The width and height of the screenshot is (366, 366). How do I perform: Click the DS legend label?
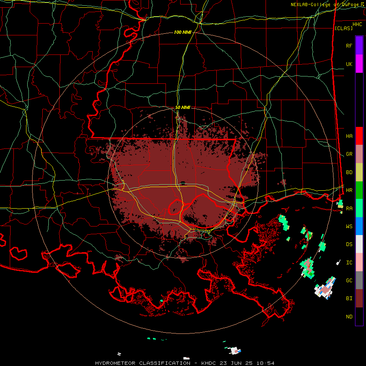click(349, 244)
